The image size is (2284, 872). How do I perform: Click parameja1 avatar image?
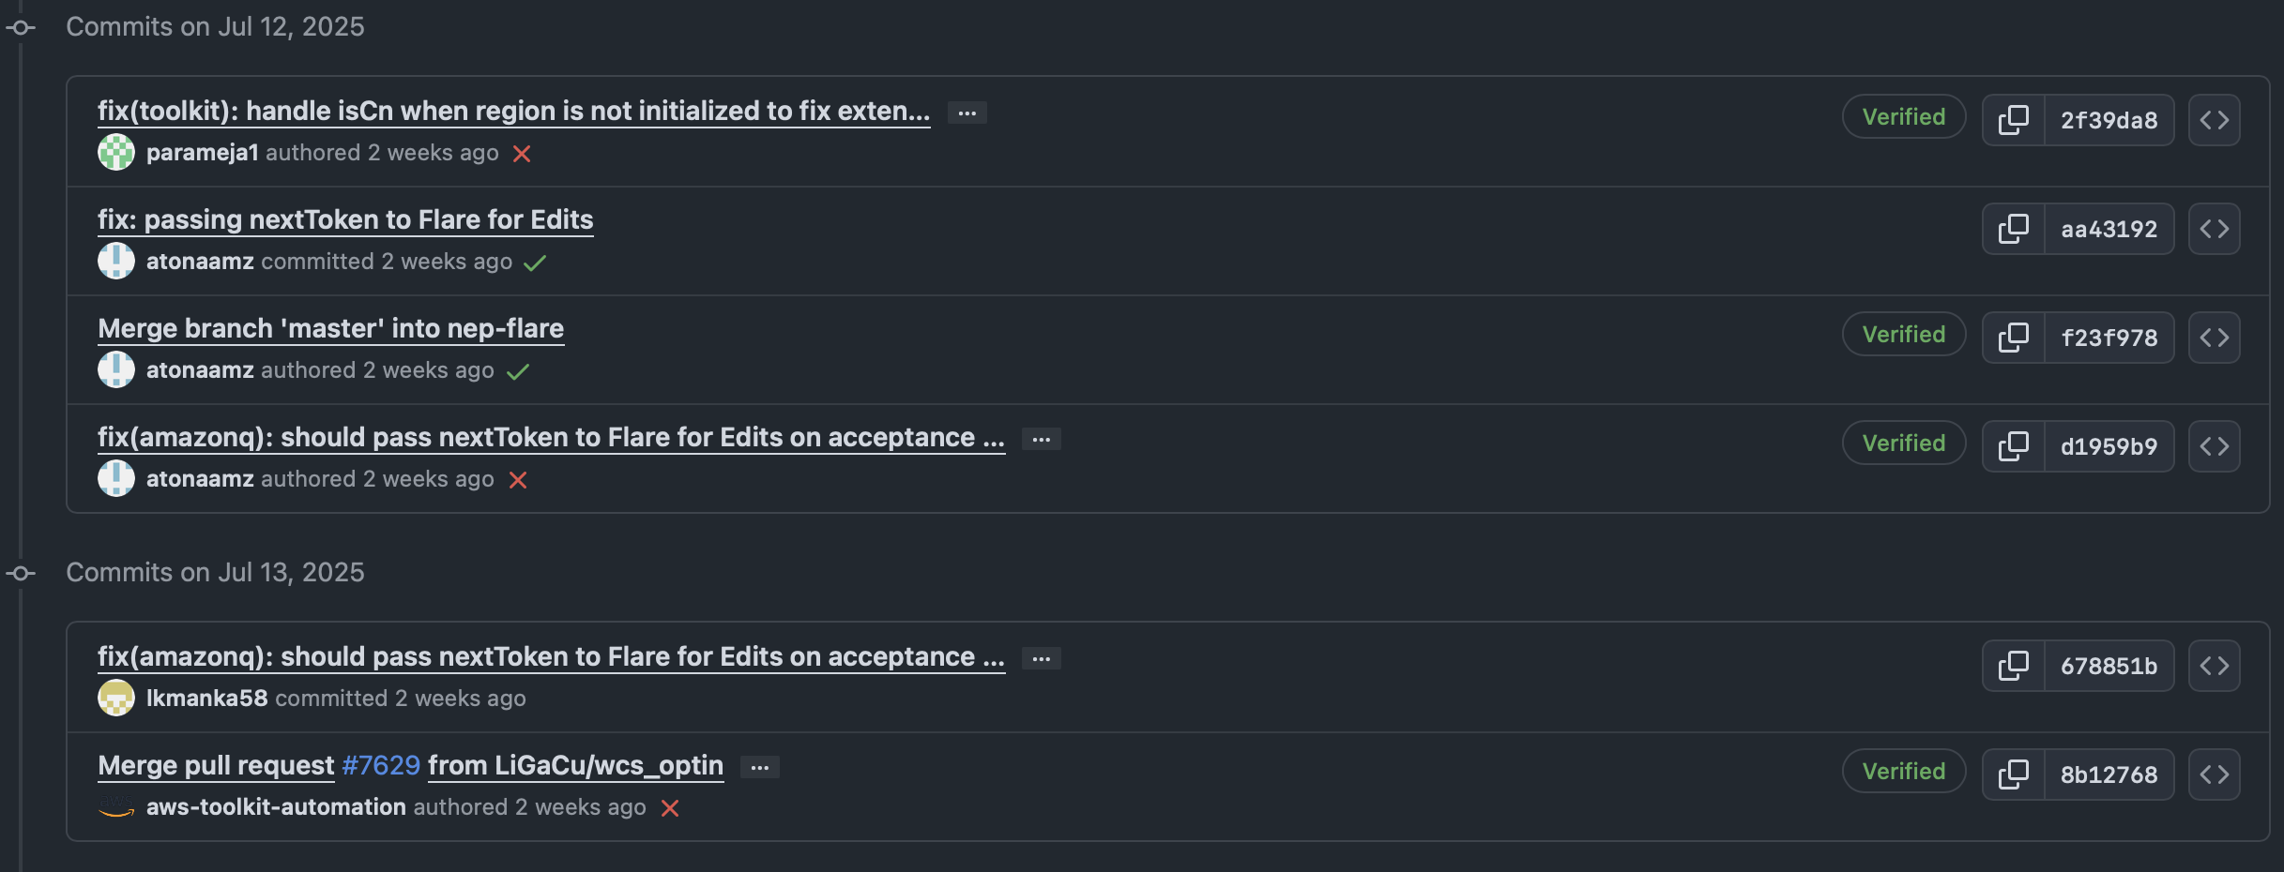116,153
